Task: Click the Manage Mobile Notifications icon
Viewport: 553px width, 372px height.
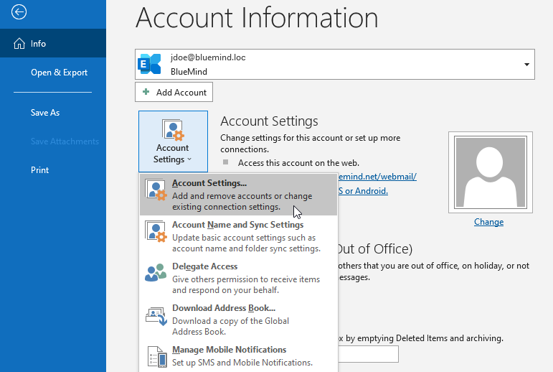Action: coord(156,356)
